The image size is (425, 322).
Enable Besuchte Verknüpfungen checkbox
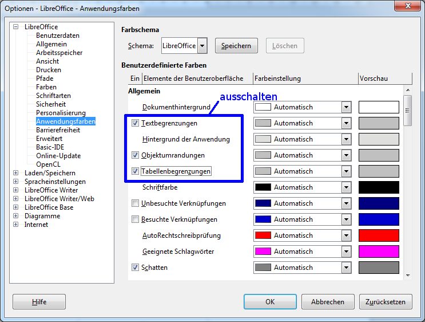135,219
